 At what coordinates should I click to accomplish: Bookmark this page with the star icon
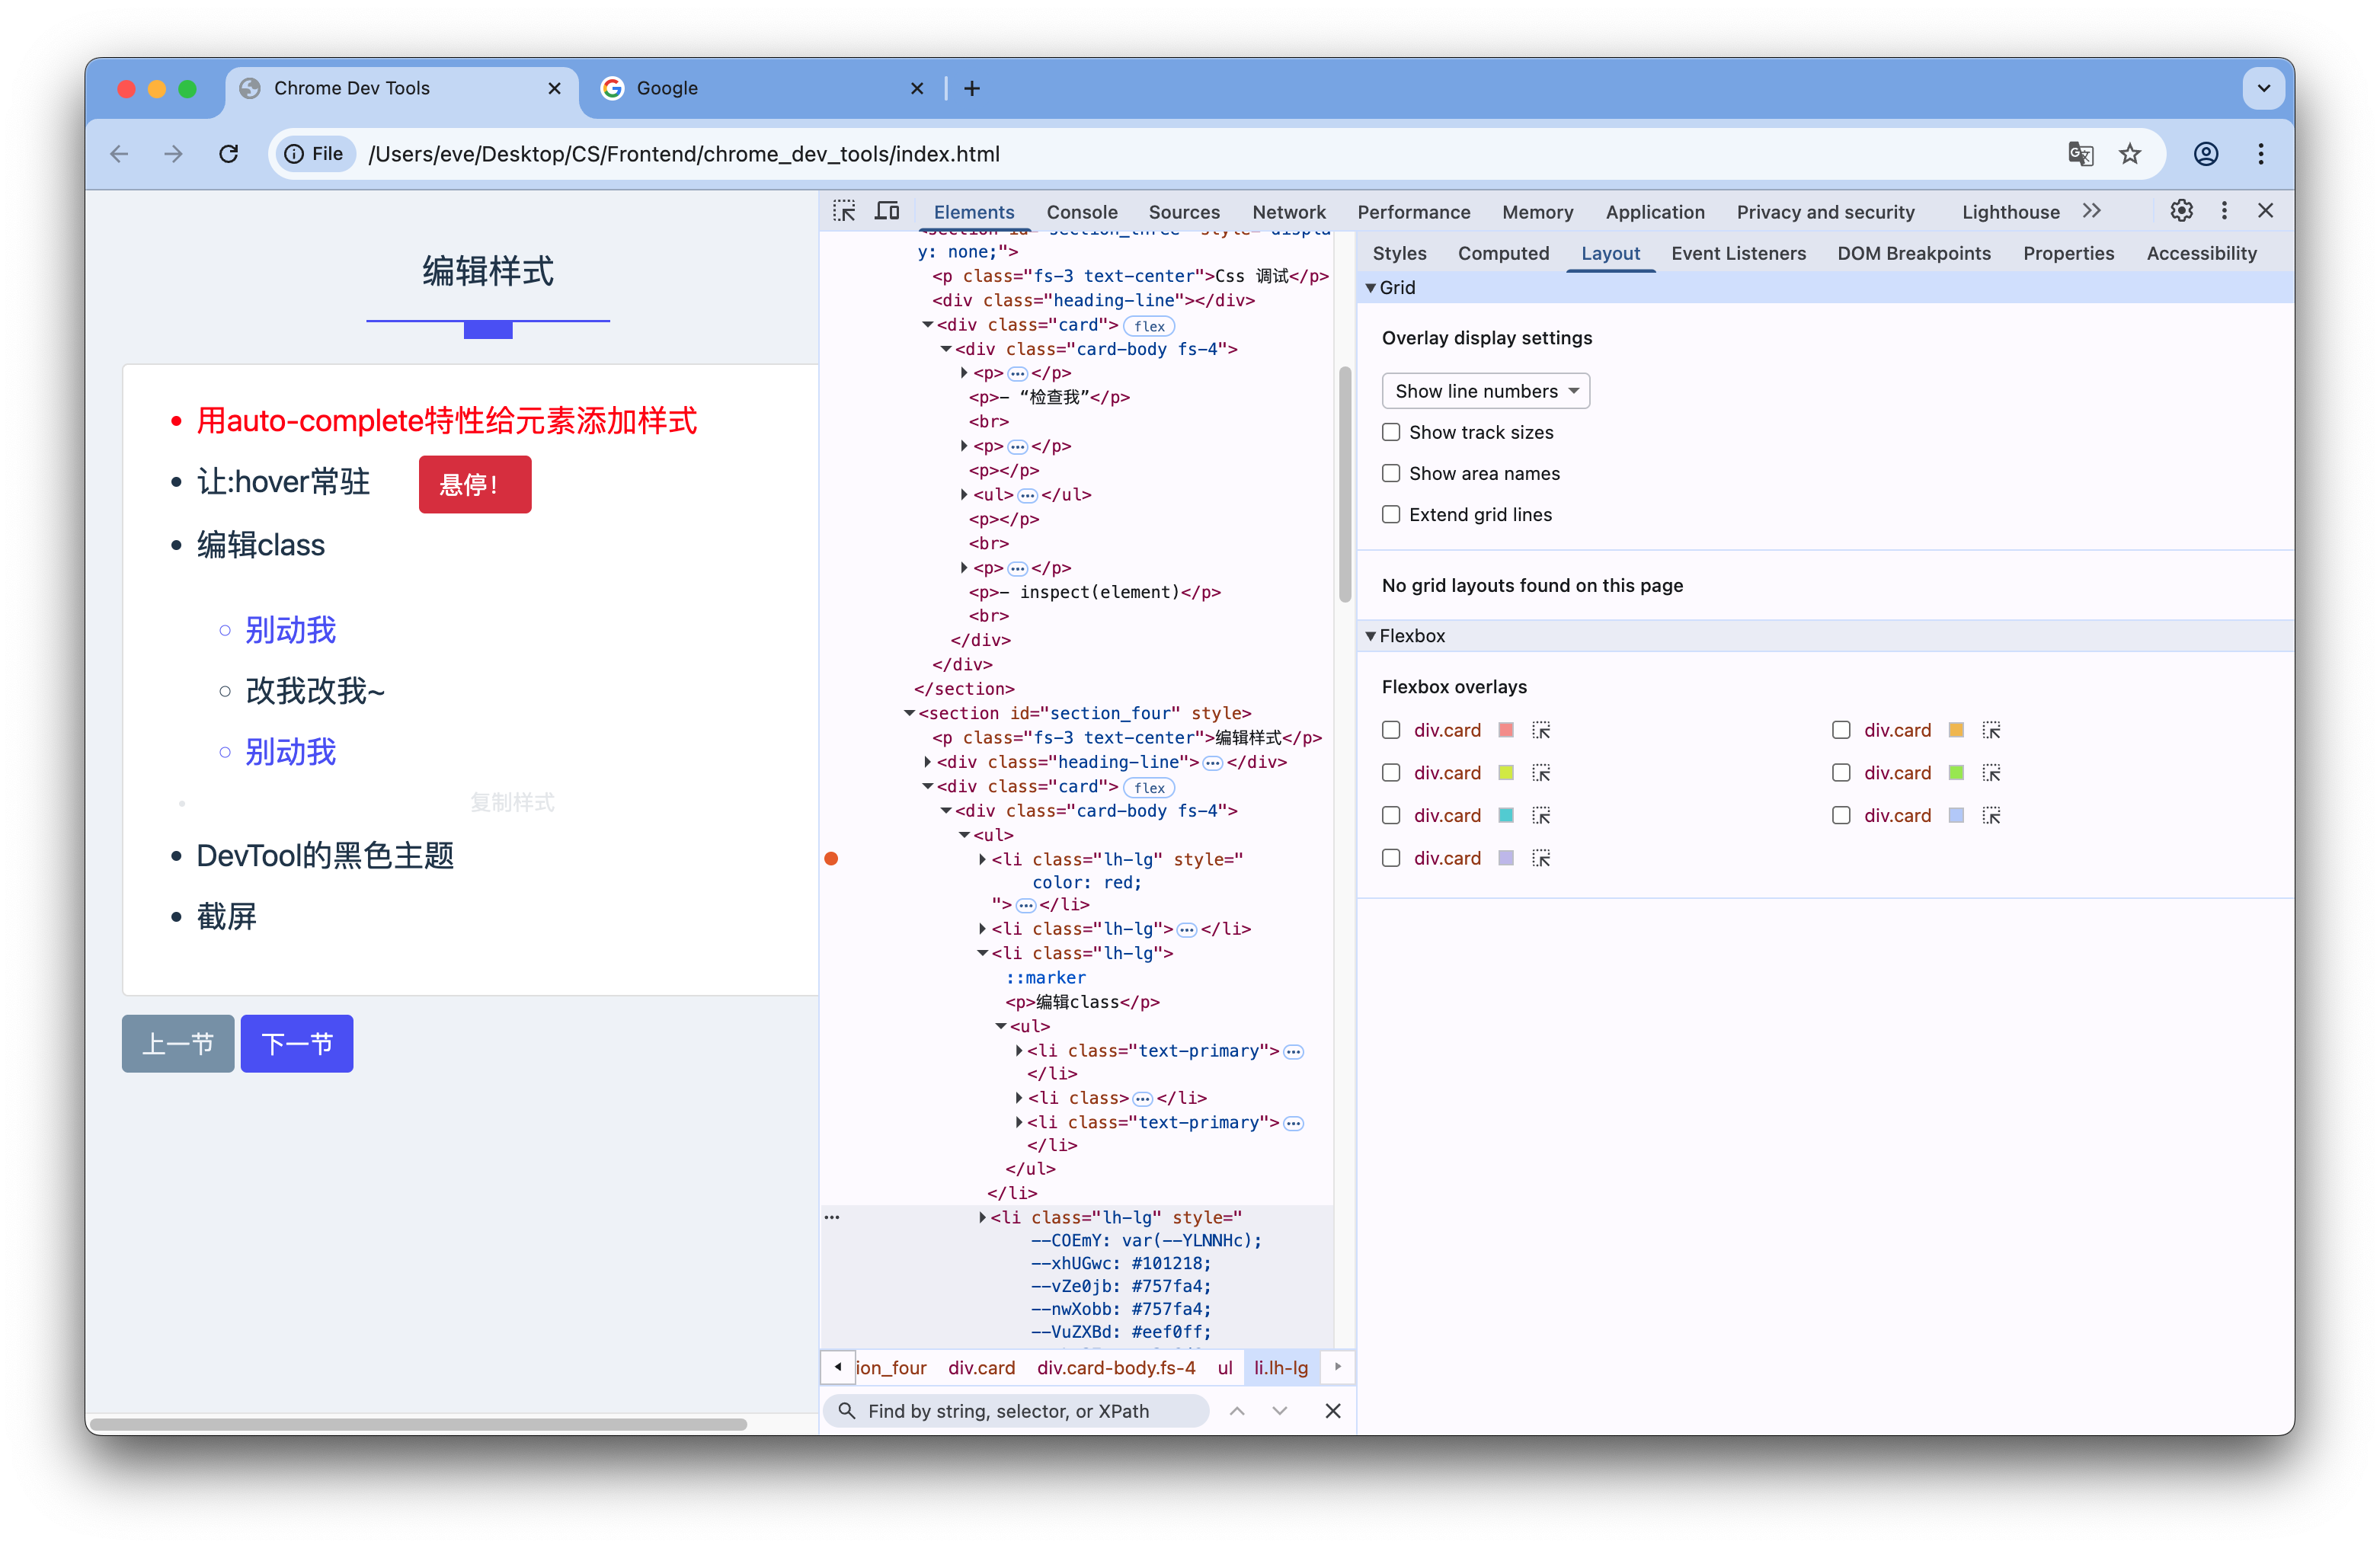(x=2130, y=154)
